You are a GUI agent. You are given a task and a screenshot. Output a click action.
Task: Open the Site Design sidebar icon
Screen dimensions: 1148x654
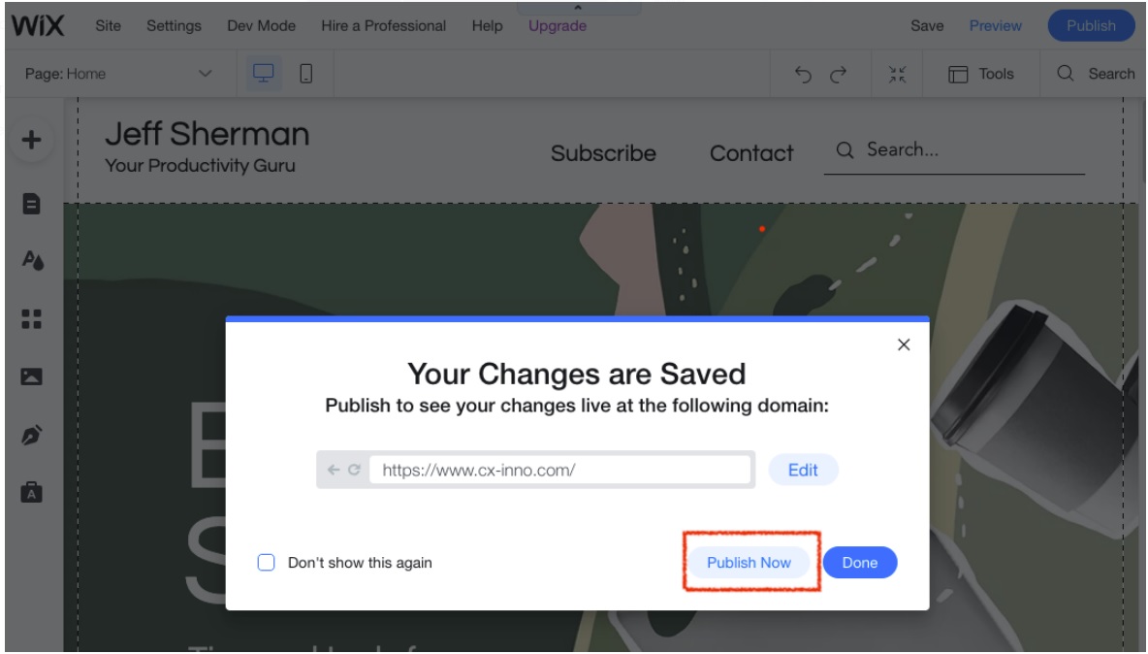coord(32,261)
